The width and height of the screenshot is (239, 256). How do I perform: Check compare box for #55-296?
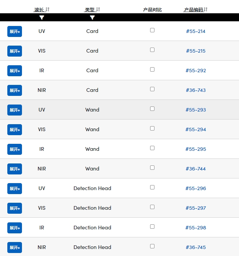click(152, 187)
